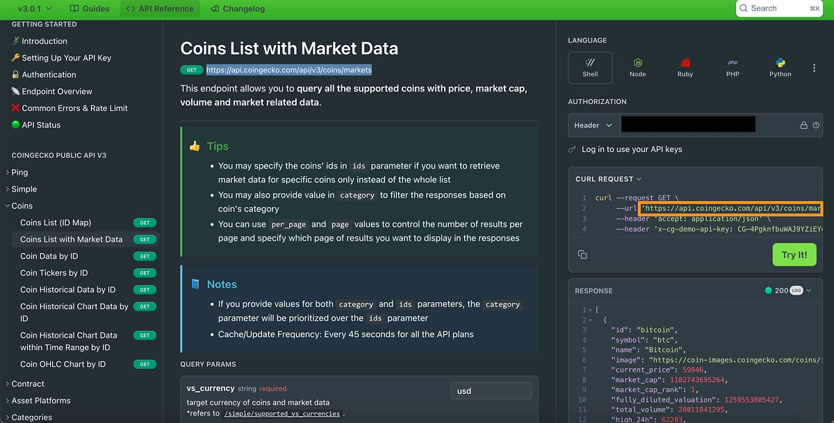Switch to the Node language snippet
834x423 pixels.
point(637,67)
